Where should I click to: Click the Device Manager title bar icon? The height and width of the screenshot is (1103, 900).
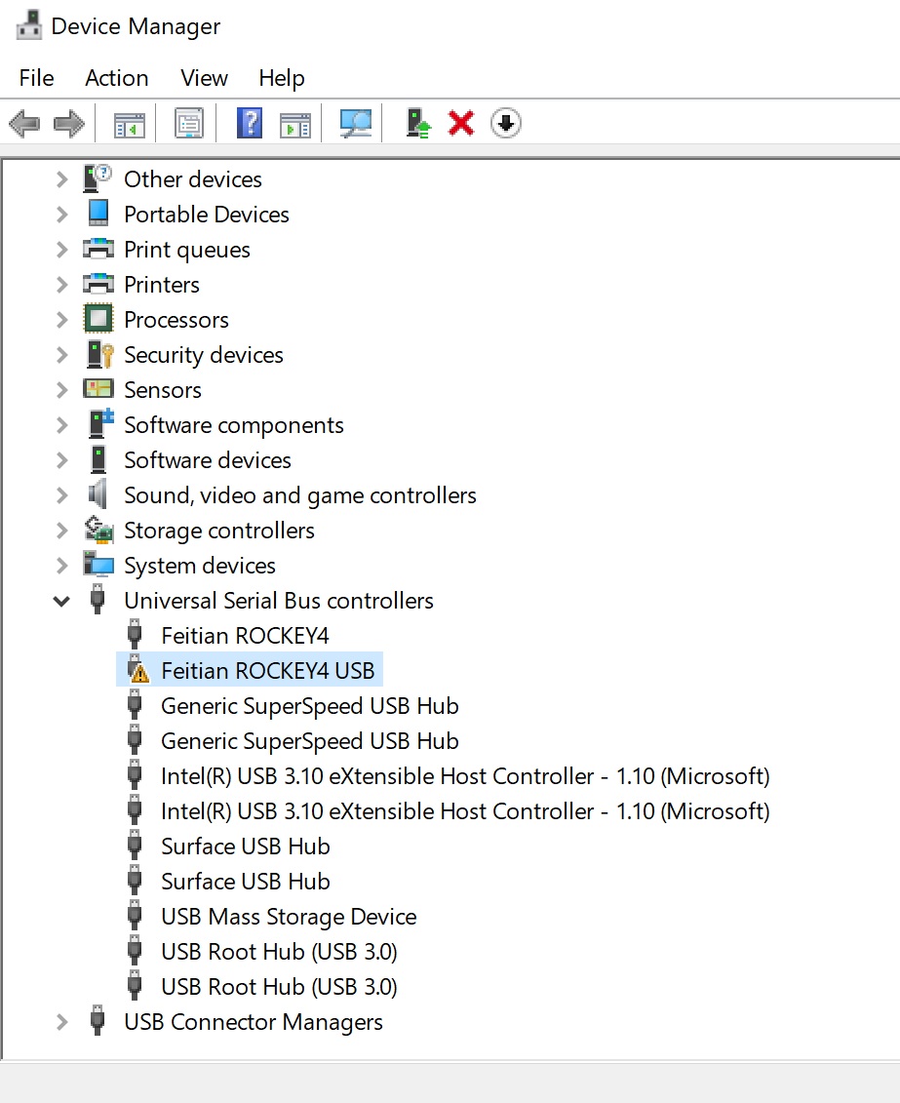click(29, 26)
